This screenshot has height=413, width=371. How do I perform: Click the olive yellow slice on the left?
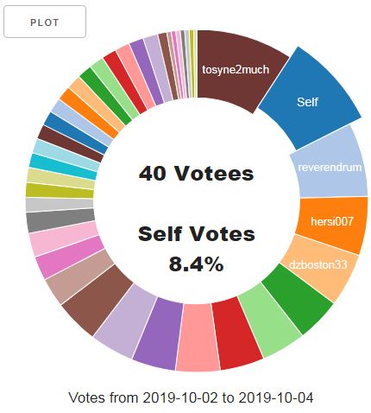coord(60,190)
